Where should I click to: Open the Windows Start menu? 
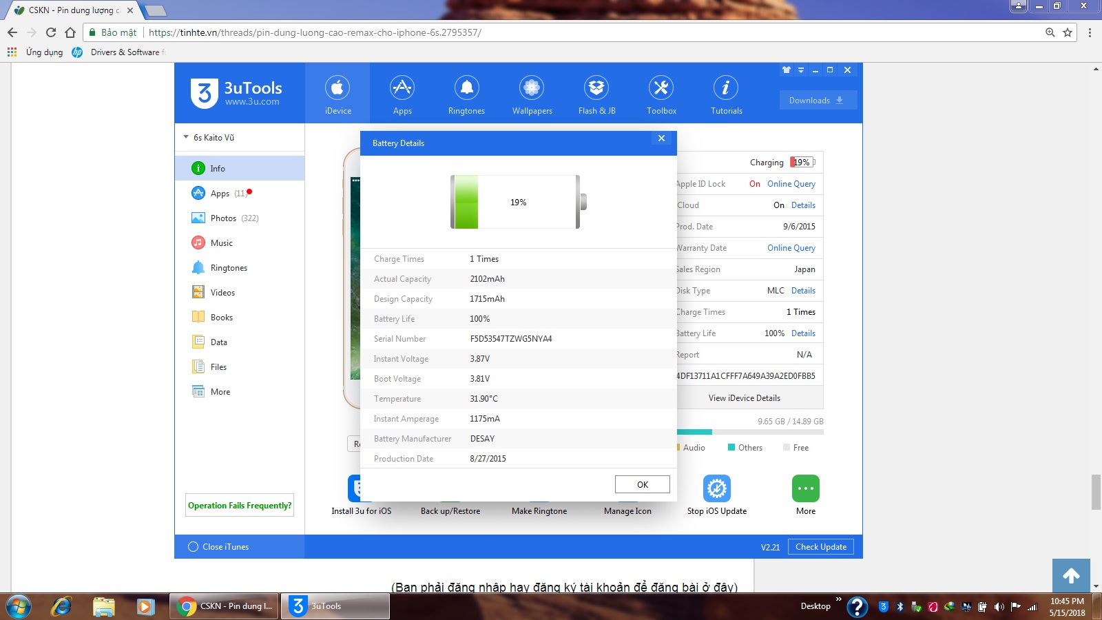point(19,606)
